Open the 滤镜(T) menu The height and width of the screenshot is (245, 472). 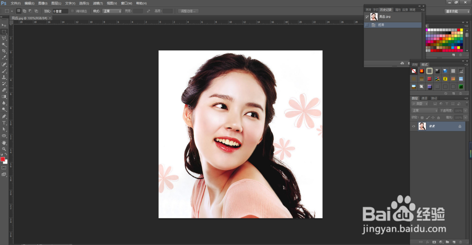tap(98, 3)
